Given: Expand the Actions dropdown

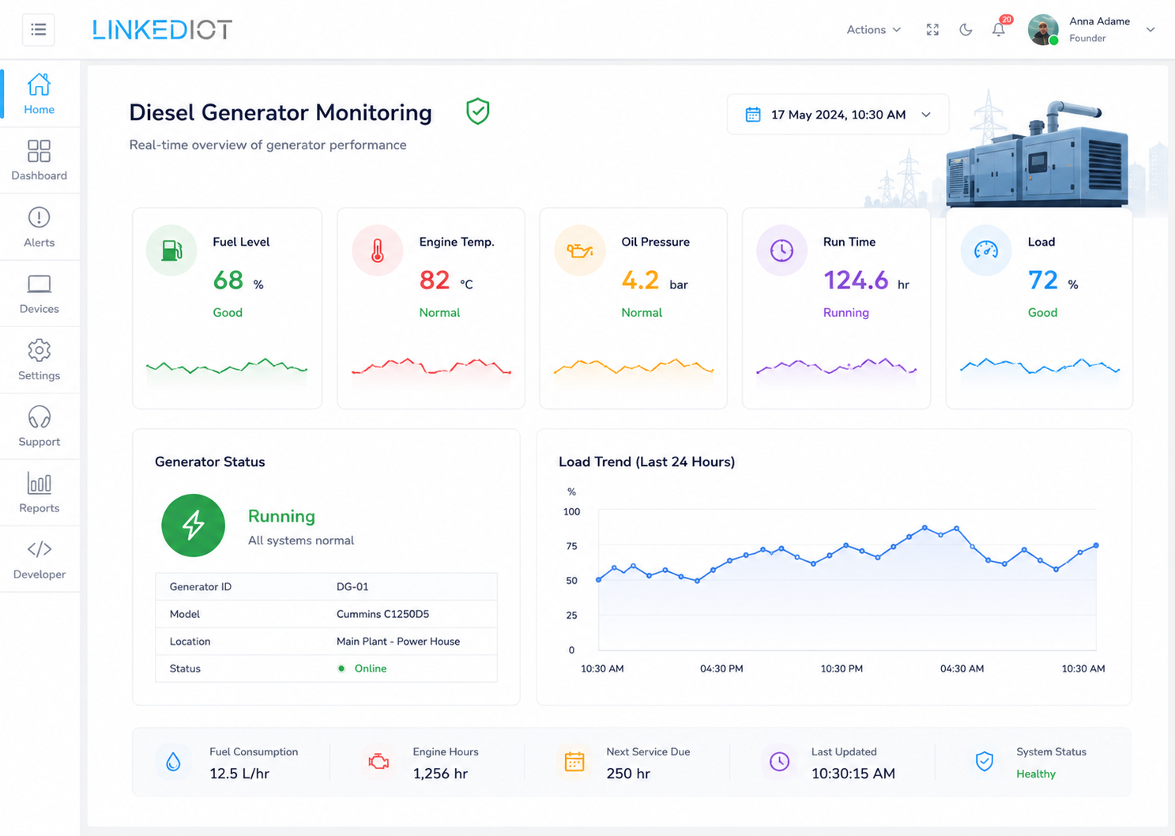Looking at the screenshot, I should point(873,30).
